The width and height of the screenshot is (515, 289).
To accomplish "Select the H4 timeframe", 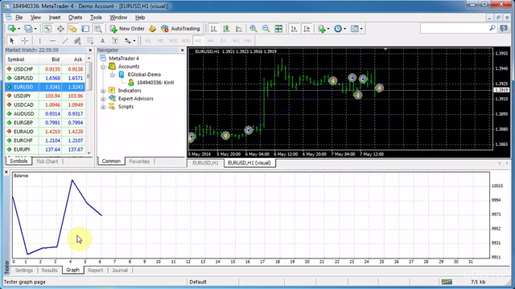I will [x=211, y=41].
